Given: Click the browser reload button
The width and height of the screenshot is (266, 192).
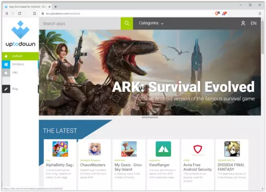Looking at the screenshot, I should coord(20,13).
